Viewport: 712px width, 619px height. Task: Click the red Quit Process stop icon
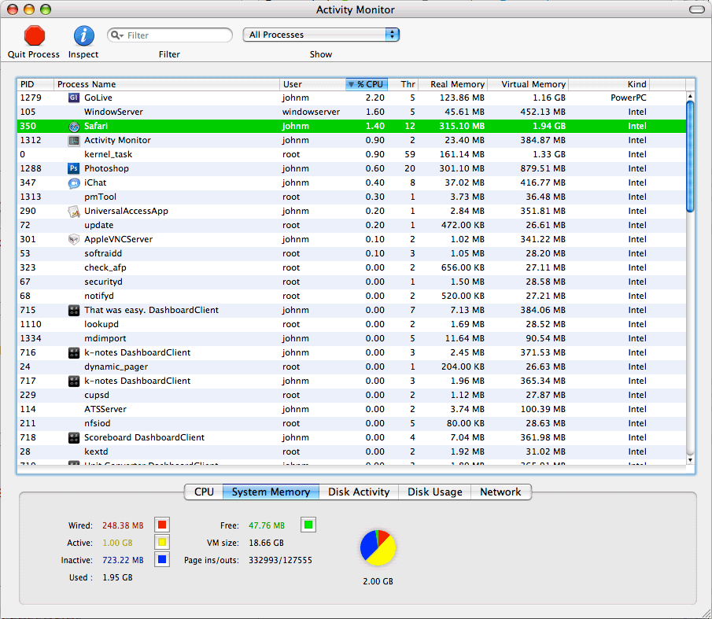34,35
